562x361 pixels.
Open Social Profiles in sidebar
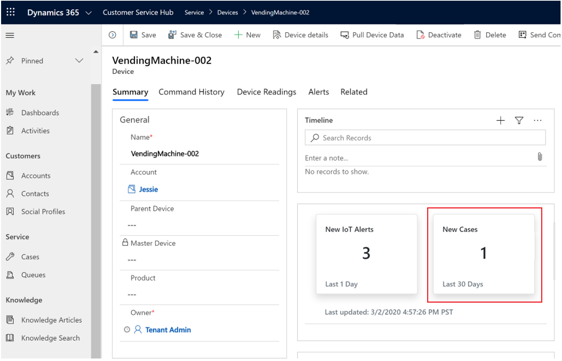click(43, 212)
